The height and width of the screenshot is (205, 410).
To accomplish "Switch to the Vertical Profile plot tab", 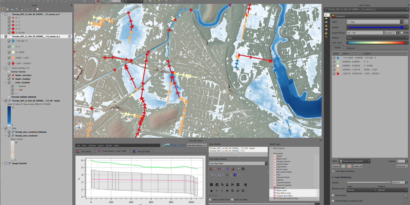I will coord(142,151).
